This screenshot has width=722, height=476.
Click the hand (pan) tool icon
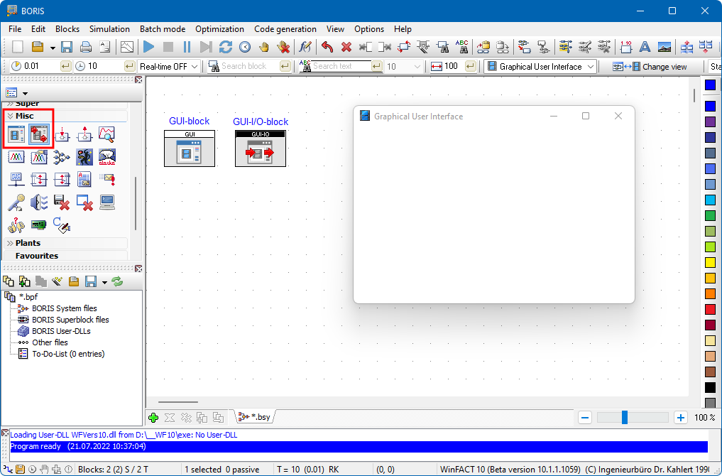point(264,47)
